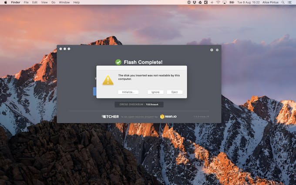Open the Go menu
The image size is (296, 185).
click(54, 2)
